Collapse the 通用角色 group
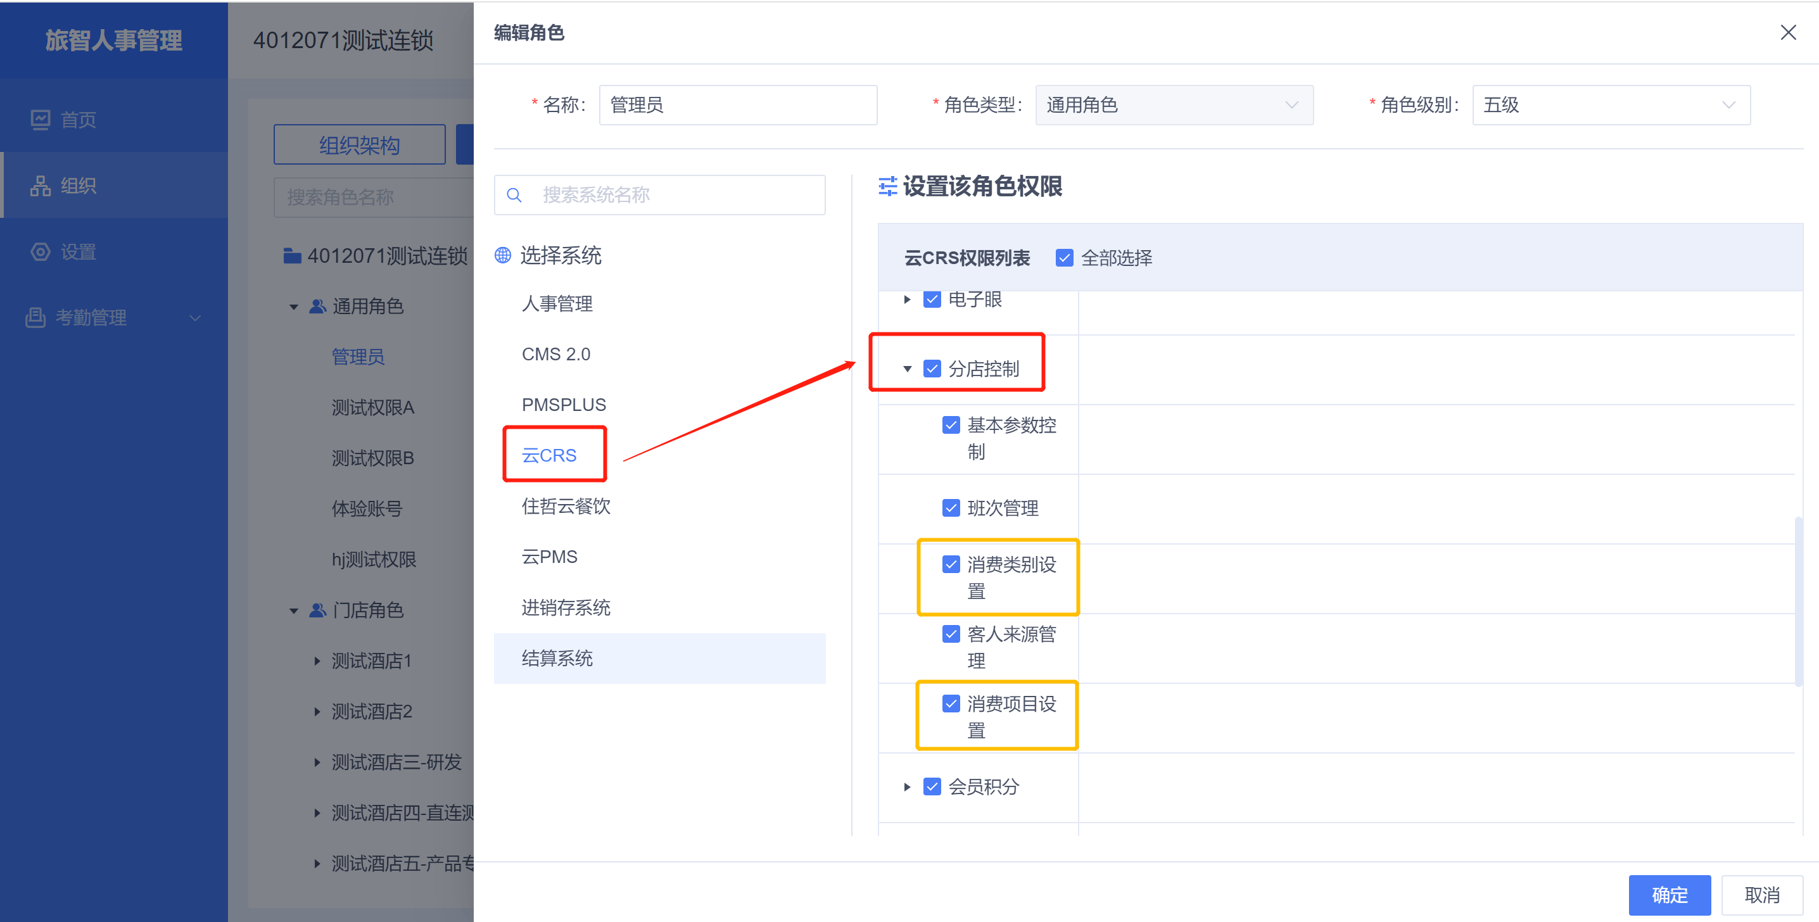Viewport: 1819px width, 922px height. tap(294, 307)
